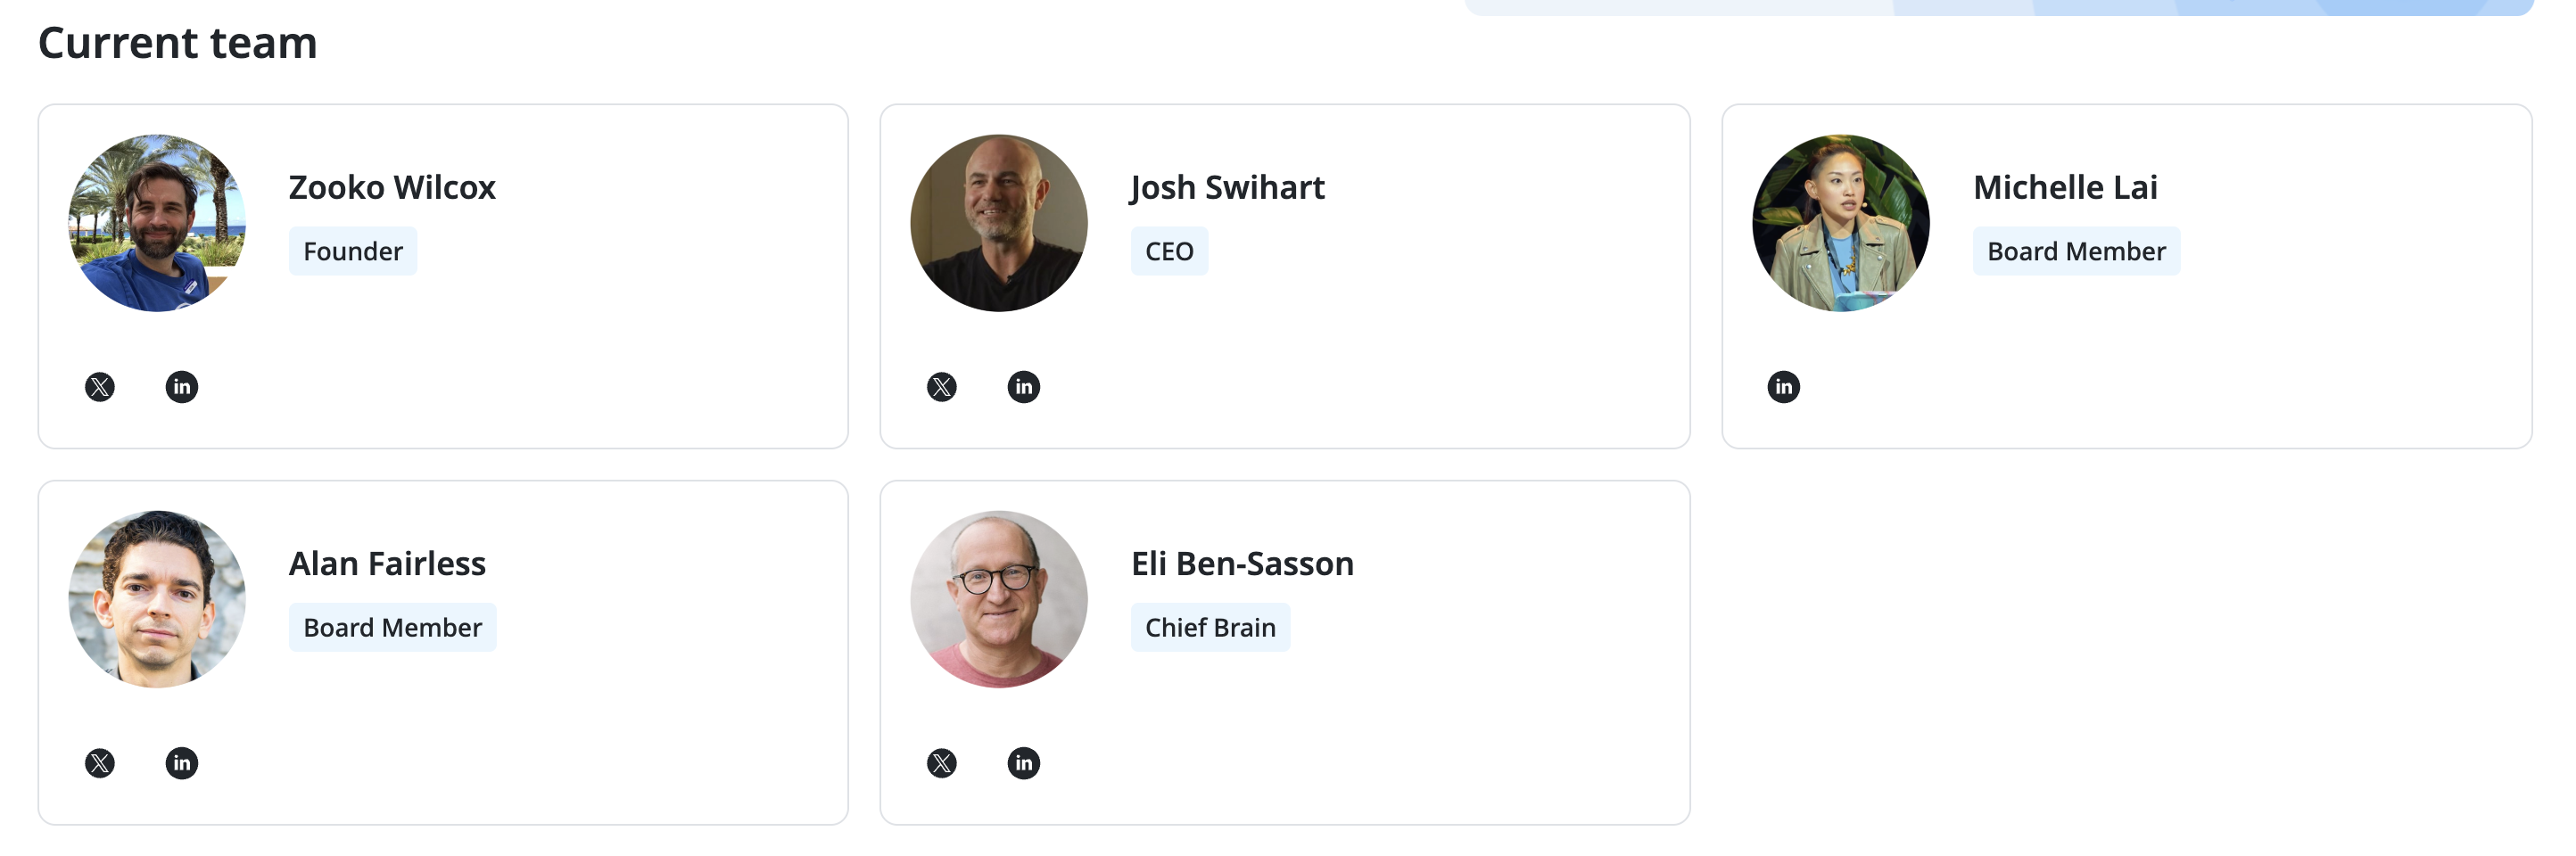
Task: Visit Alan Fairless's X profile icon
Action: [x=100, y=763]
